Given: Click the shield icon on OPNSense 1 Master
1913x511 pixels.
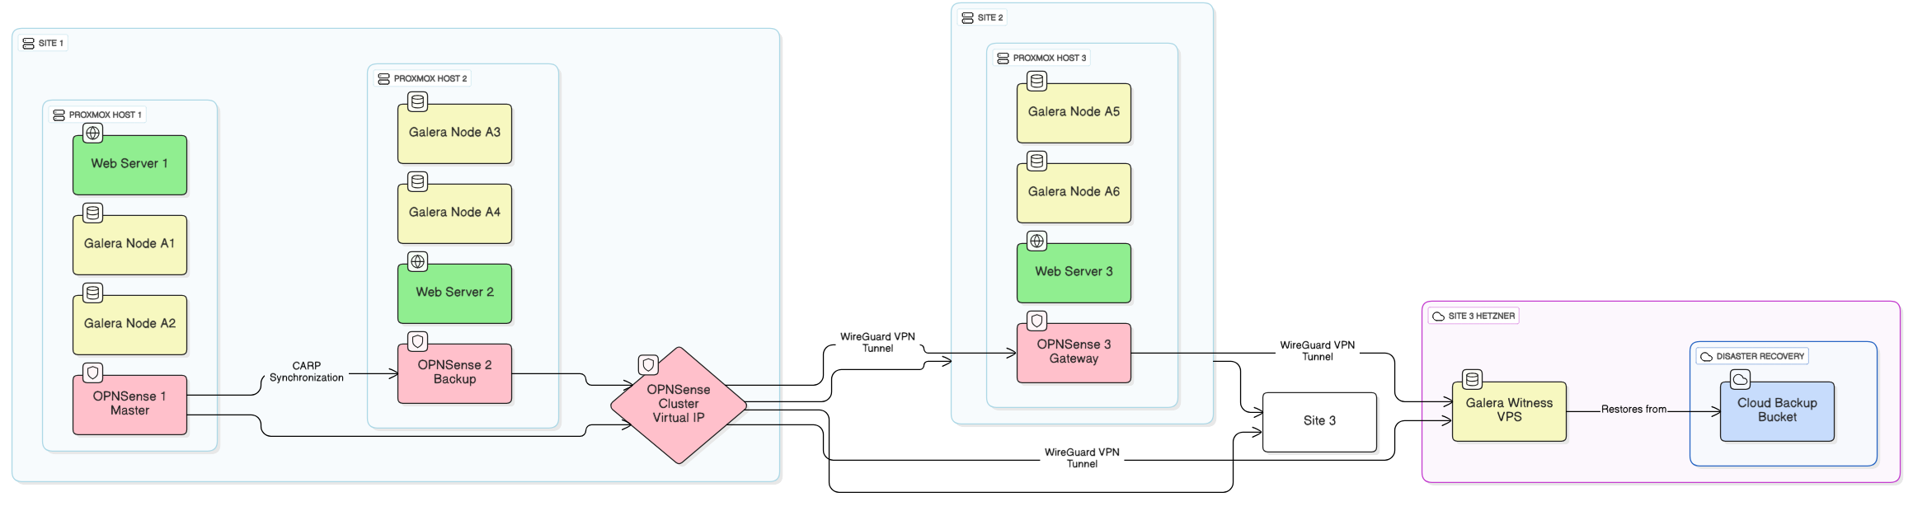Looking at the screenshot, I should pyautogui.click(x=93, y=373).
